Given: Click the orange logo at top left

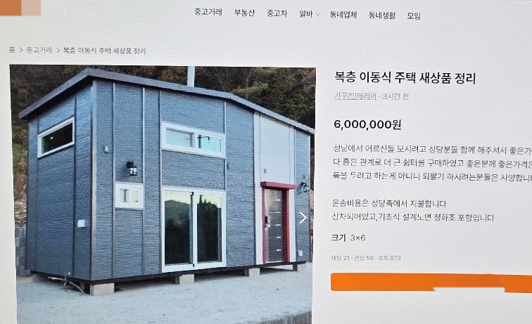Looking at the screenshot, I should tap(20, 8).
